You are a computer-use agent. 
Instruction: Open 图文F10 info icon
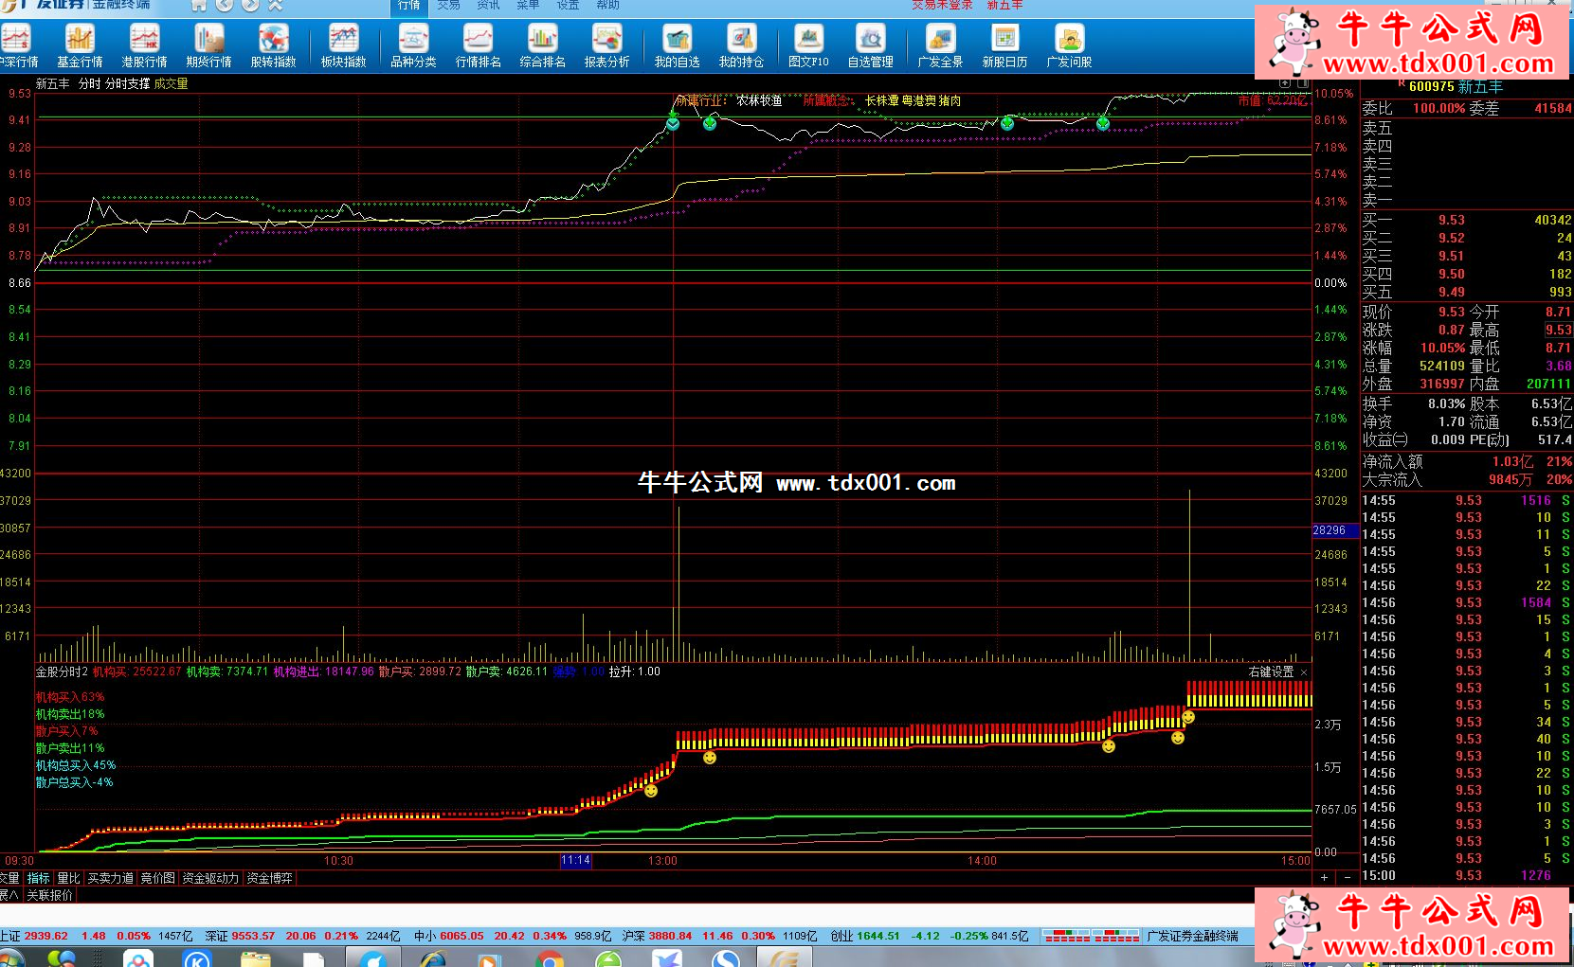(808, 46)
